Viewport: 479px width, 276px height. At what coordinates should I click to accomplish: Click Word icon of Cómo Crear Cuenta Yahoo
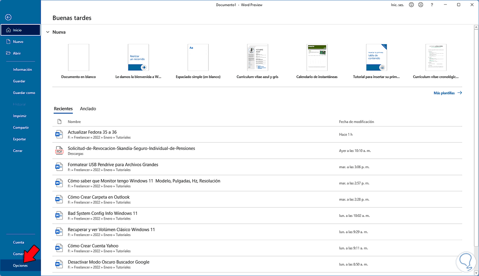59,248
